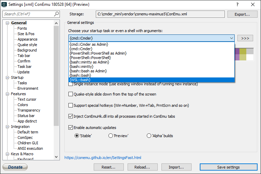Click the ConEmu title bar app icon
Viewport: 261px width, 174px height.
(x=4, y=4)
